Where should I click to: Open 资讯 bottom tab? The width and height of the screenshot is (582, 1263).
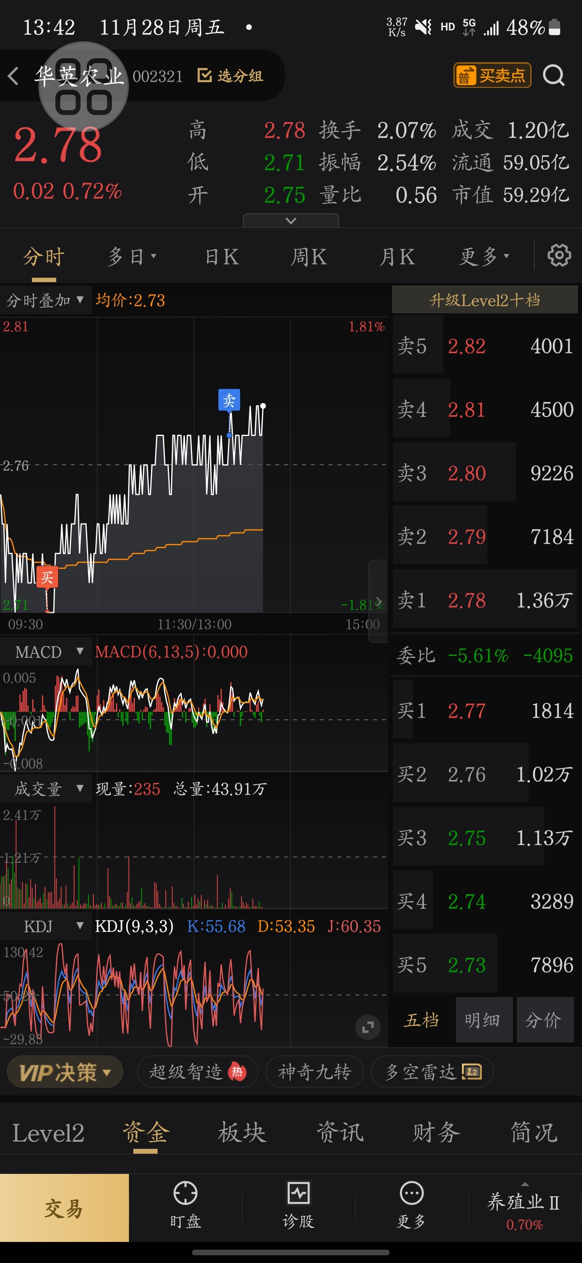340,1133
